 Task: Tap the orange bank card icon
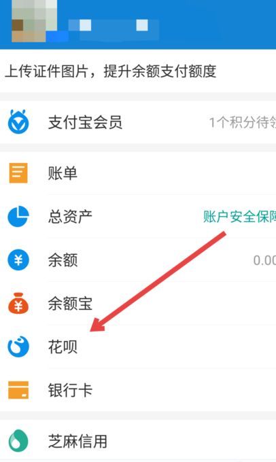point(18,390)
